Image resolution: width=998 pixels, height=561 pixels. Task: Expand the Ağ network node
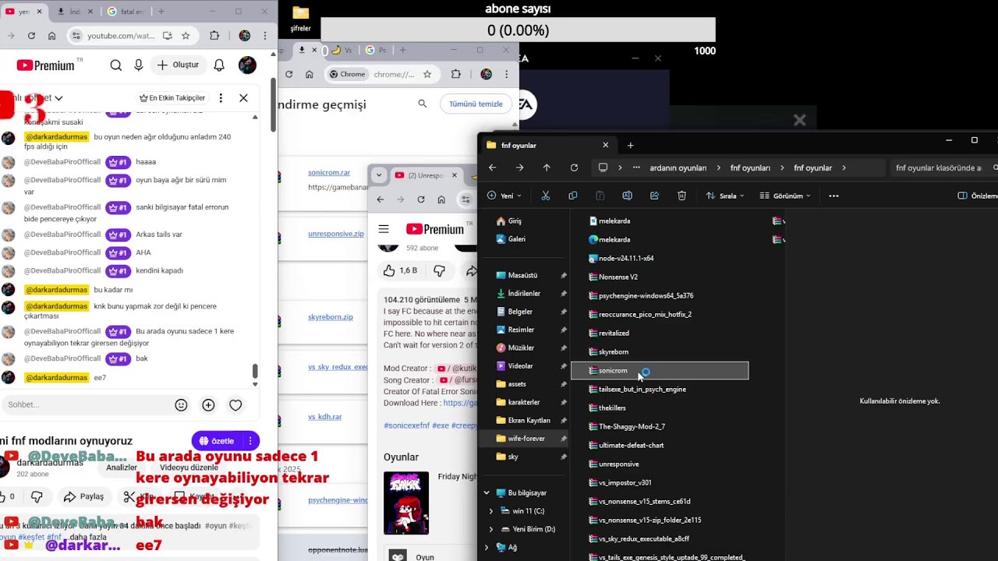pyautogui.click(x=487, y=547)
